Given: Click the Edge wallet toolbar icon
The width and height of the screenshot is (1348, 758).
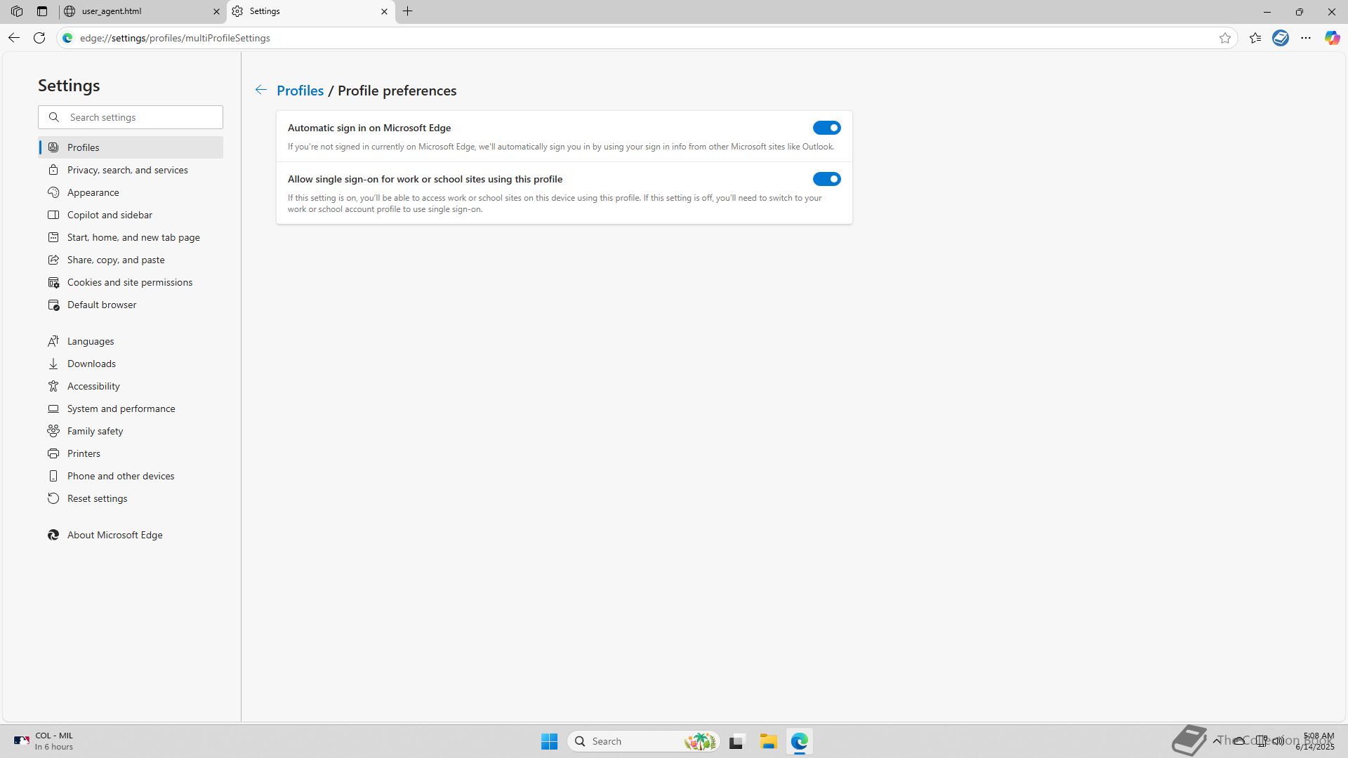Looking at the screenshot, I should [1281, 38].
